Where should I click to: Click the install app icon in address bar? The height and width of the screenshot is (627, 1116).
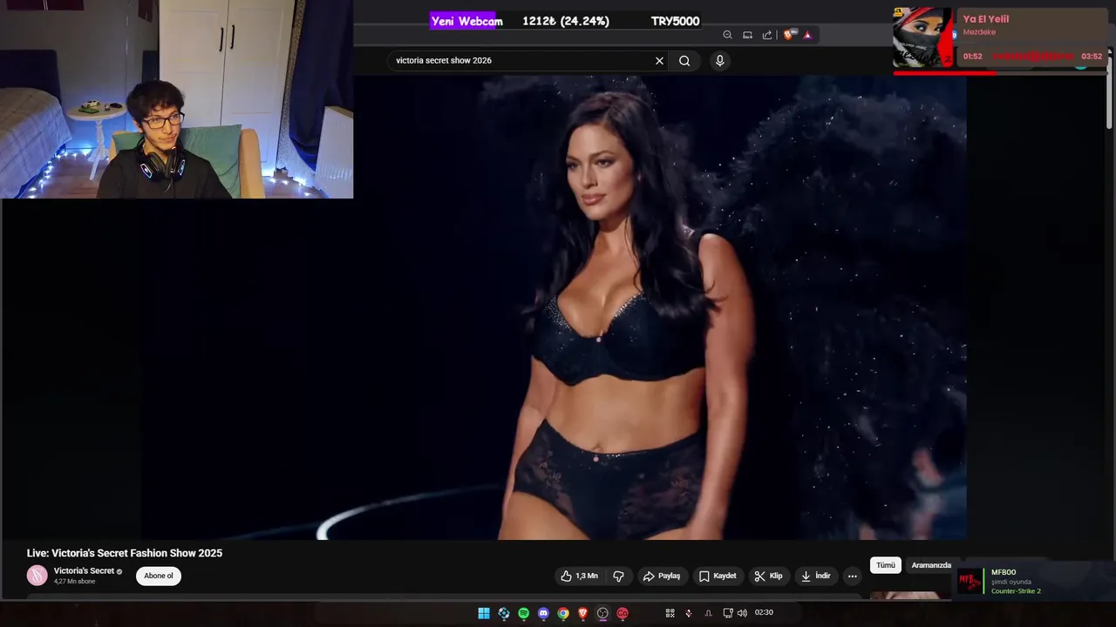[747, 35]
